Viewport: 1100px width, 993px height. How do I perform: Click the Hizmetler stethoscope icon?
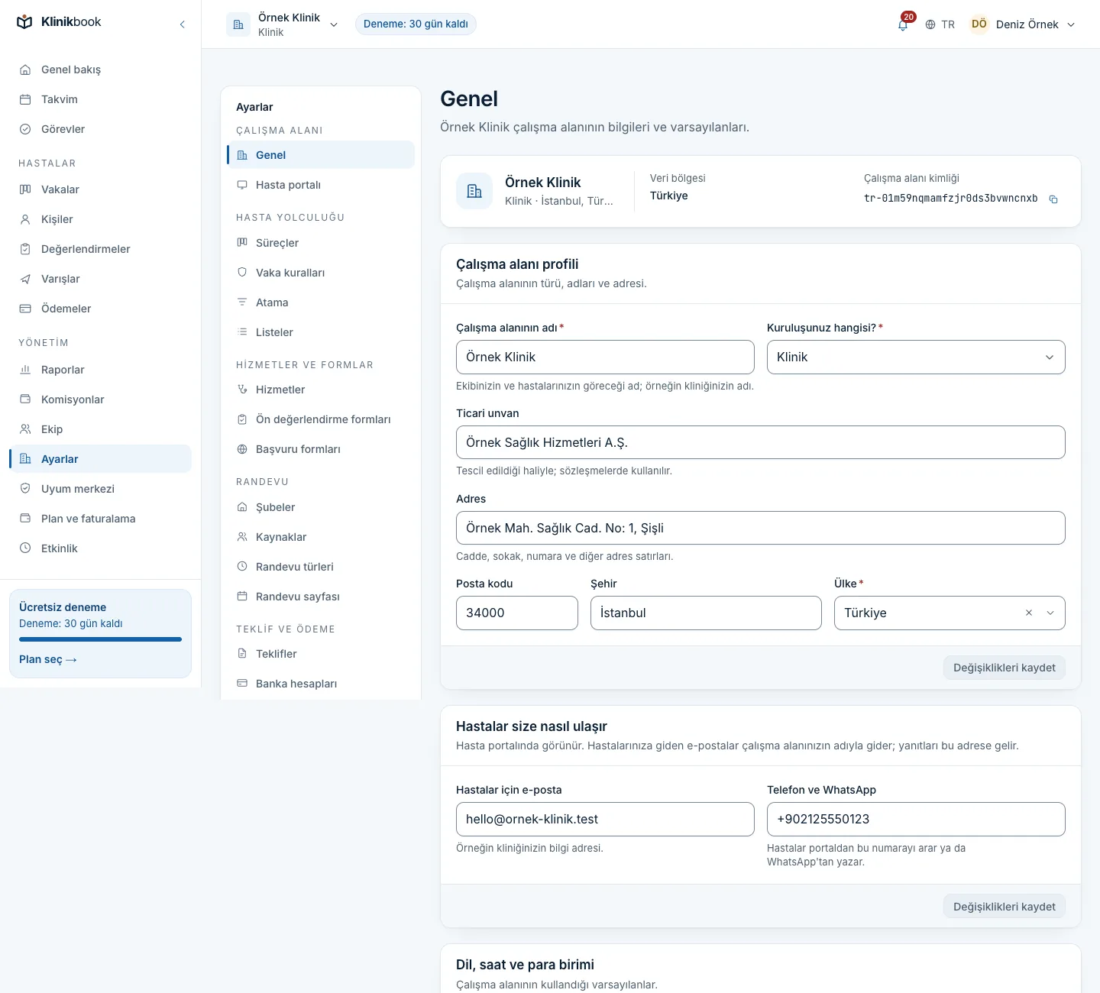pyautogui.click(x=242, y=390)
